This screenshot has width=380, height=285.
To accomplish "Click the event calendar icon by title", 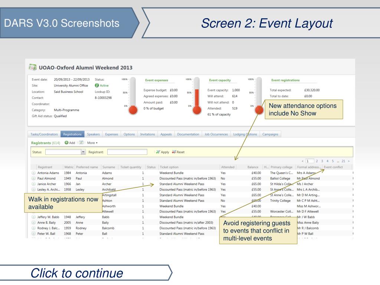I will point(33,67).
